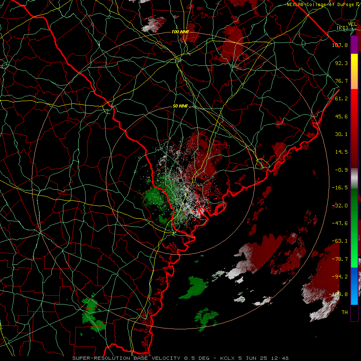Click the gray near-zero segment of the color bar
Viewport: 361px width, 361px height.
click(x=354, y=178)
